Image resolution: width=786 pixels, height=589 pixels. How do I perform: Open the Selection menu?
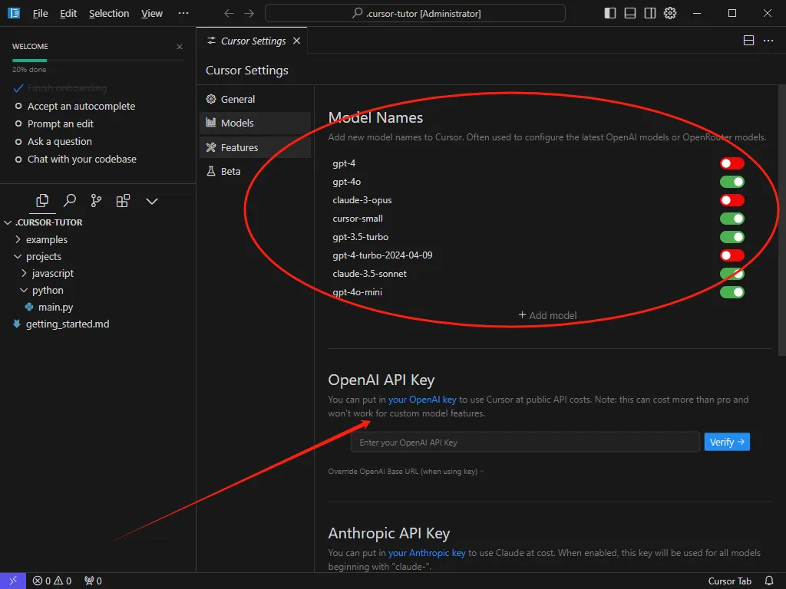pos(109,13)
